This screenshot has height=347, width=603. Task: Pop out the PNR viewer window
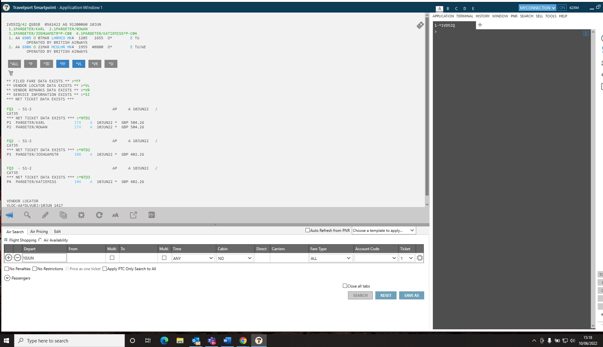133,215
